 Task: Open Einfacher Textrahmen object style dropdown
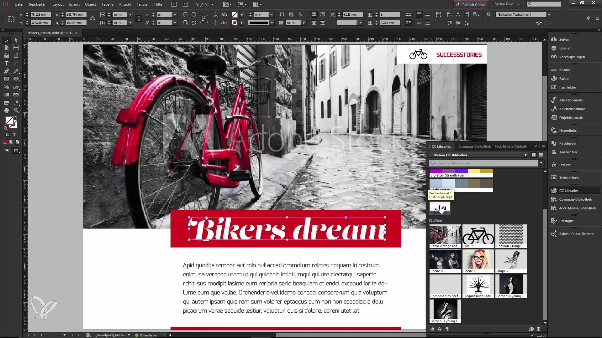coord(549,15)
